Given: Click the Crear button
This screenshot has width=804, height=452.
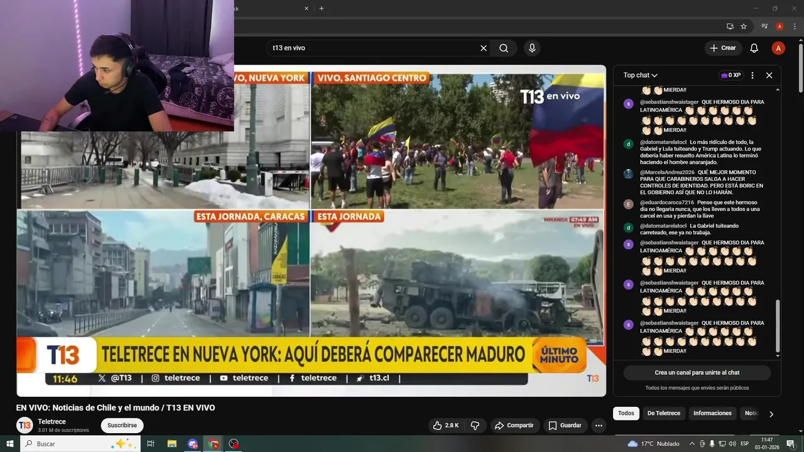Looking at the screenshot, I should point(723,48).
